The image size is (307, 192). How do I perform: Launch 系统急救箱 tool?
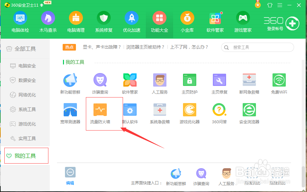(x=160, y=113)
